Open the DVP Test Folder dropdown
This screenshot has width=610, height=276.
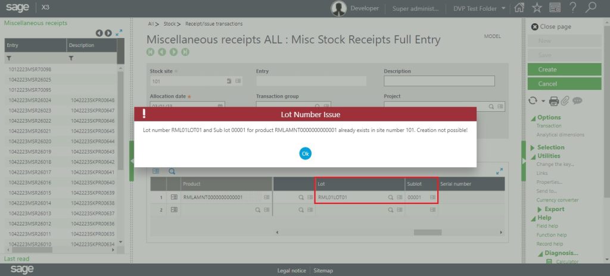503,8
